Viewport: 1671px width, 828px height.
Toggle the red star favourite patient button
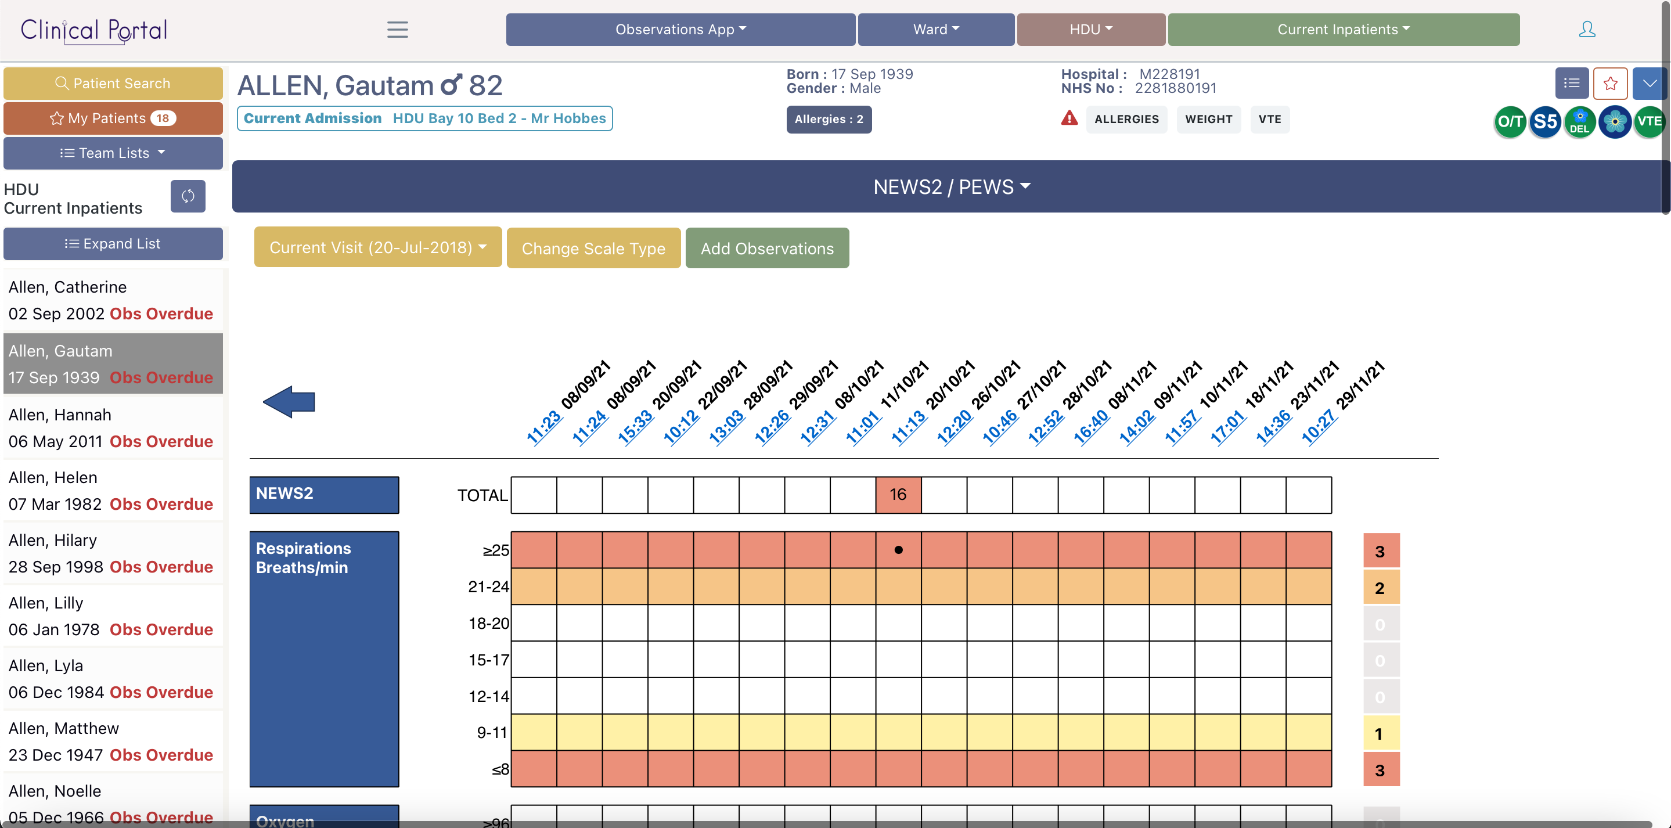(1610, 83)
